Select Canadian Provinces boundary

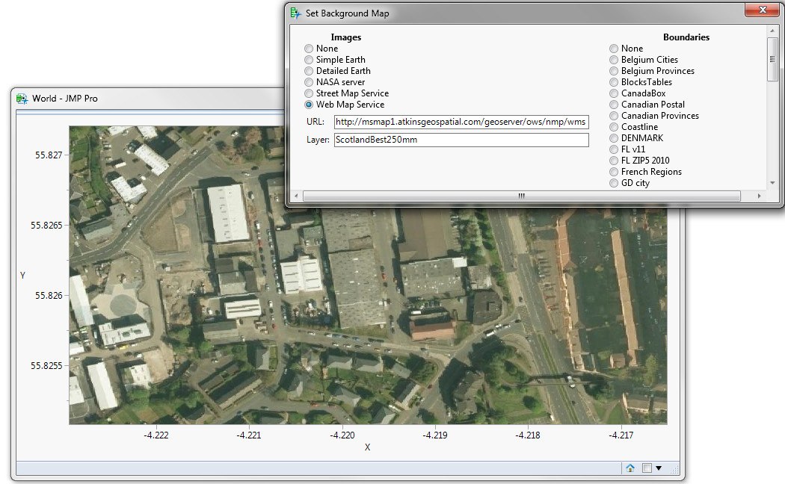[x=614, y=116]
